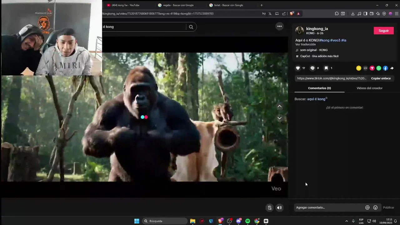Open CapCut from the taskbar
The height and width of the screenshot is (225, 400).
click(266, 221)
